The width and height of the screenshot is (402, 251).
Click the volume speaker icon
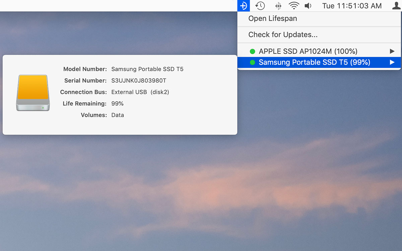308,6
